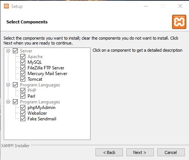Screen dimensions: 189x160
Task: Return to previous step with Back
Action: coord(109,152)
